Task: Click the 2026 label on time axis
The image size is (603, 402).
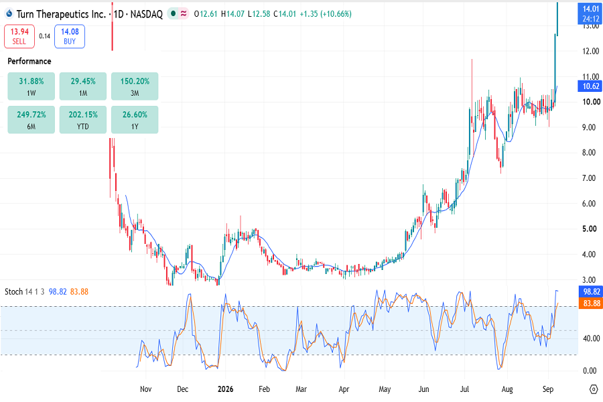Action: [225, 389]
